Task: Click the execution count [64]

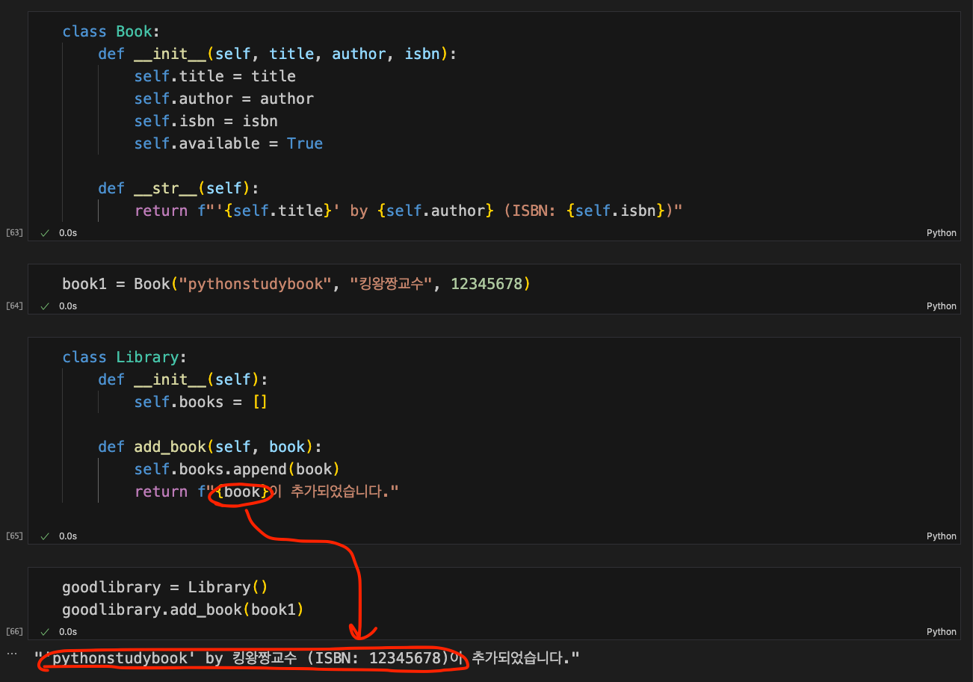Action: [14, 306]
